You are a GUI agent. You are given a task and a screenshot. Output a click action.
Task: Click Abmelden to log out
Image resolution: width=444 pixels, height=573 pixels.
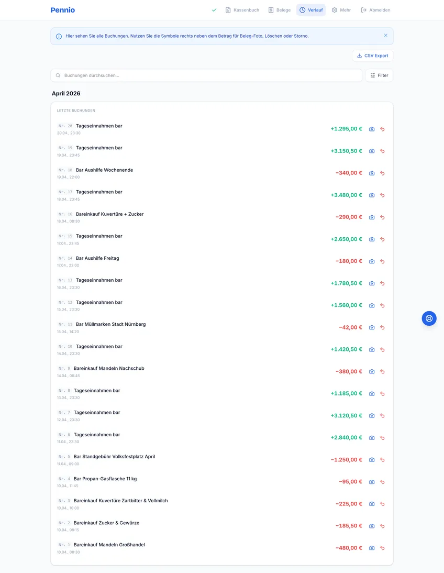click(375, 10)
